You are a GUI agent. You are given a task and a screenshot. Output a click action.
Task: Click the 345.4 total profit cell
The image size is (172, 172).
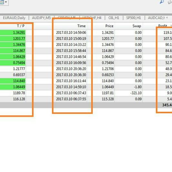coord(167,105)
